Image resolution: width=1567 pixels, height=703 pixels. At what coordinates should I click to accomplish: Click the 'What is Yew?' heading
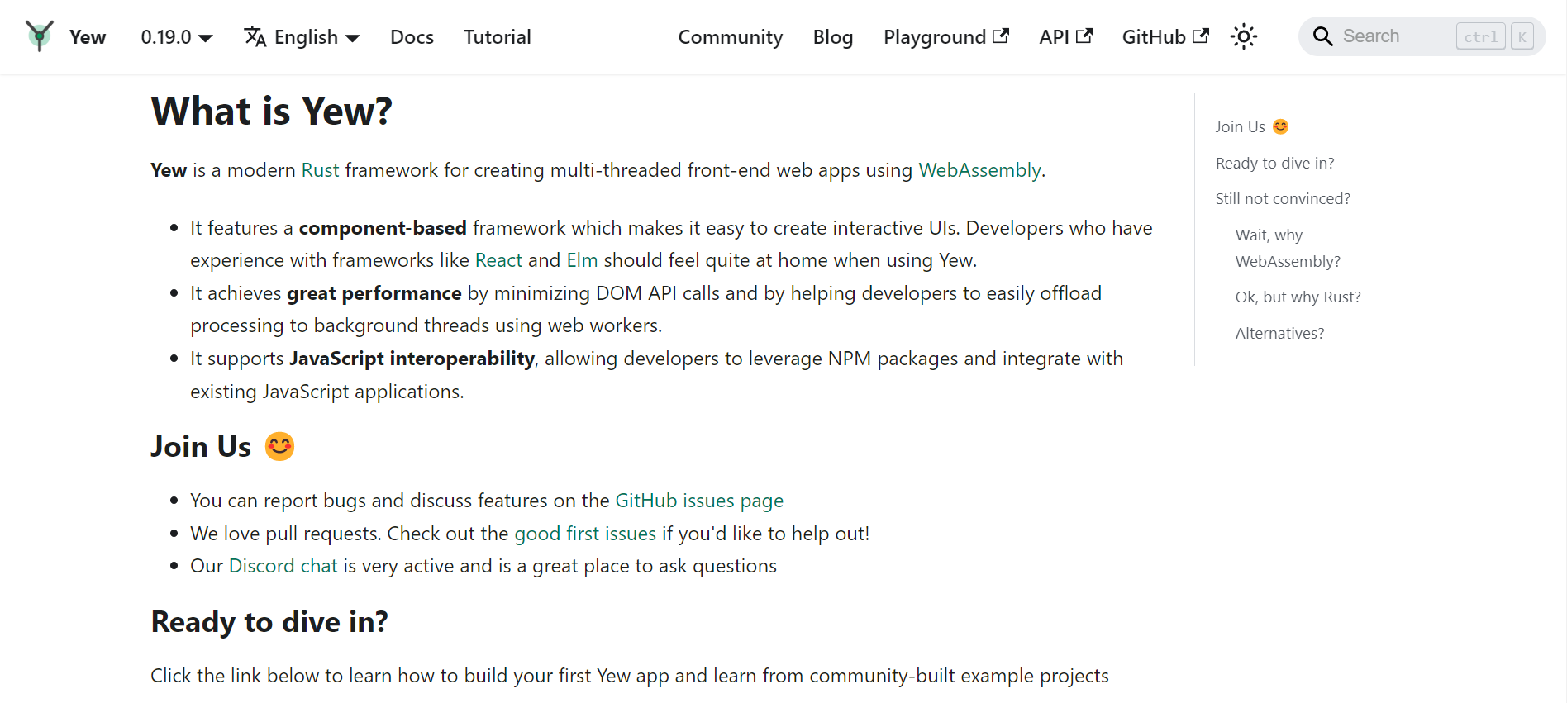click(272, 111)
